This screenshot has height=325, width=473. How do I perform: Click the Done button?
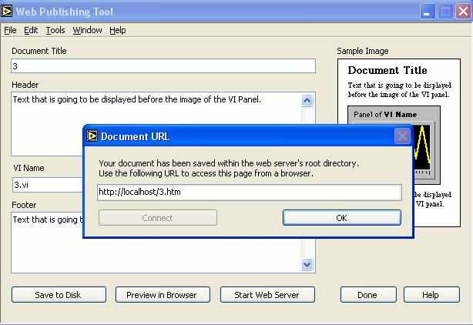(x=368, y=295)
